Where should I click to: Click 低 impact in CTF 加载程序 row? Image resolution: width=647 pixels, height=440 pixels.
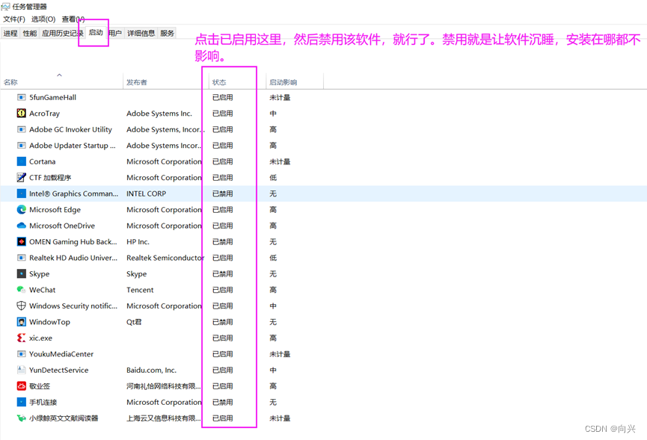click(x=273, y=178)
